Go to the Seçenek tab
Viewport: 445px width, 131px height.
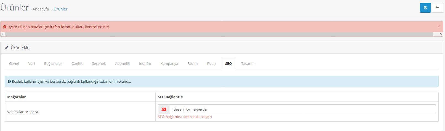(x=99, y=63)
